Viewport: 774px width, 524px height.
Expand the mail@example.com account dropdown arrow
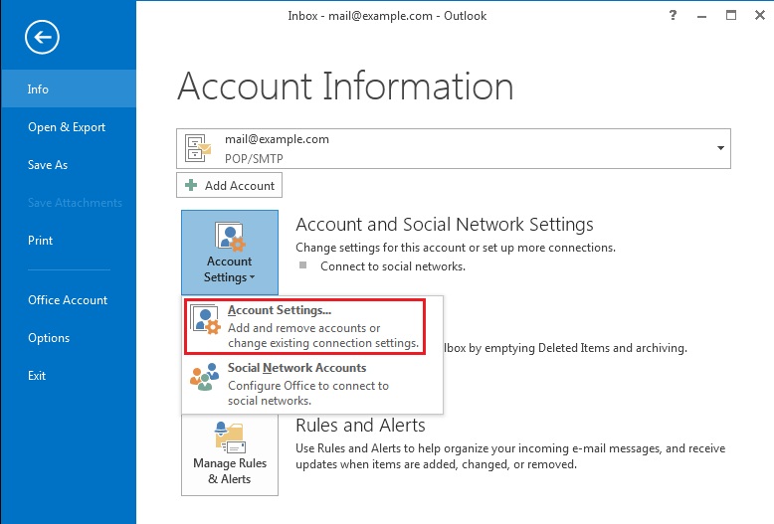click(x=720, y=148)
